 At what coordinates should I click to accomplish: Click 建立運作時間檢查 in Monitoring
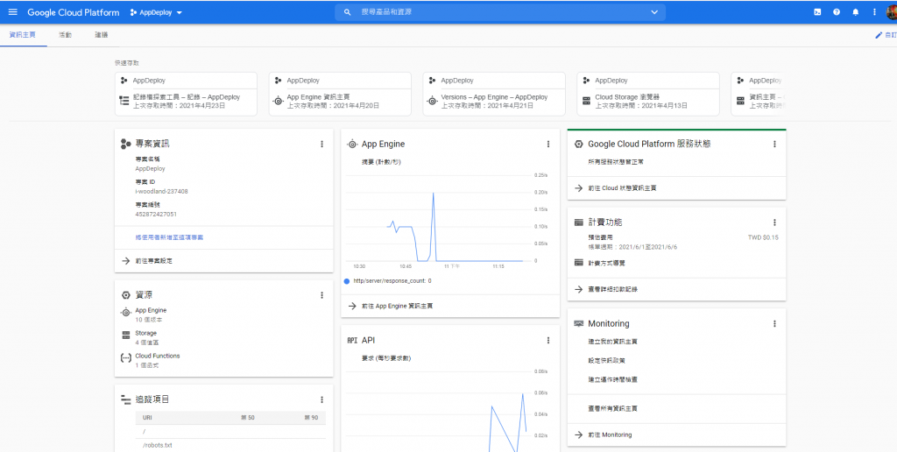click(612, 380)
